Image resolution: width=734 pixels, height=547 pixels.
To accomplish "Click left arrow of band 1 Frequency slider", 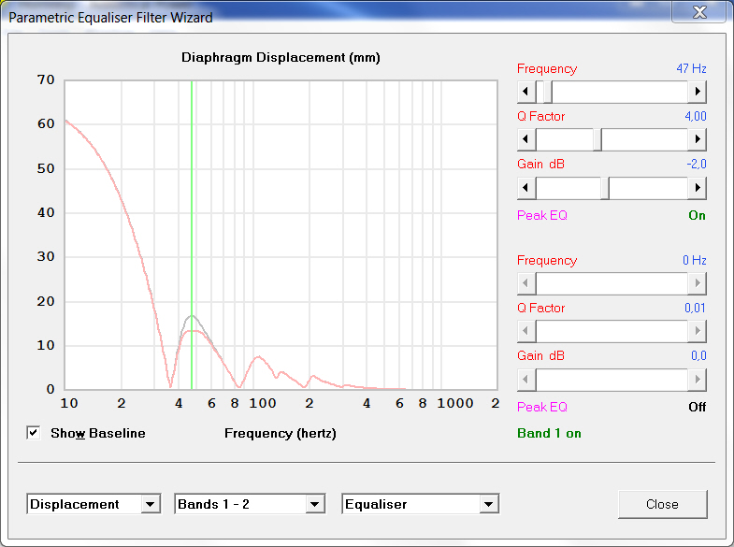I will (x=526, y=92).
